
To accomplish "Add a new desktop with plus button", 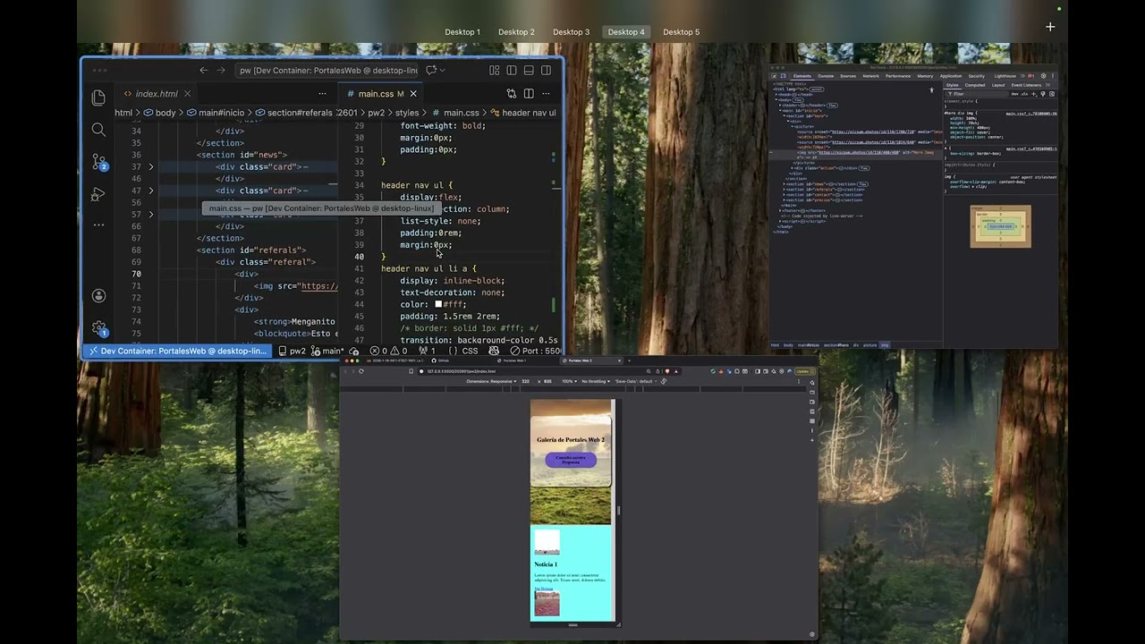I will 1050,27.
